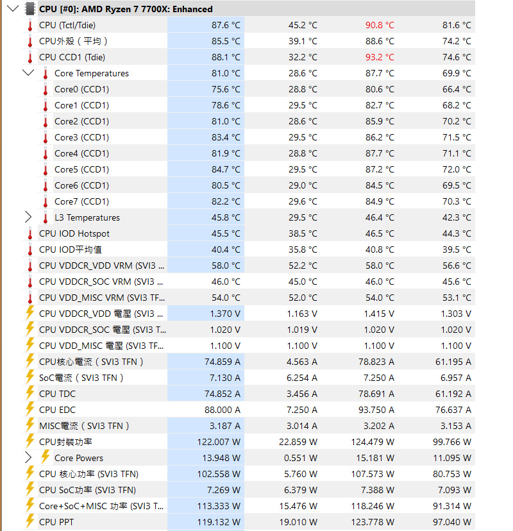This screenshot has height=531, width=513.
Task: Click lightning icon beside CPU封裝功率
Action: pos(29,441)
